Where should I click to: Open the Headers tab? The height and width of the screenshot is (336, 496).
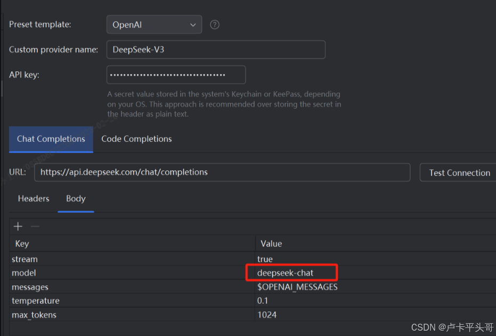point(34,199)
